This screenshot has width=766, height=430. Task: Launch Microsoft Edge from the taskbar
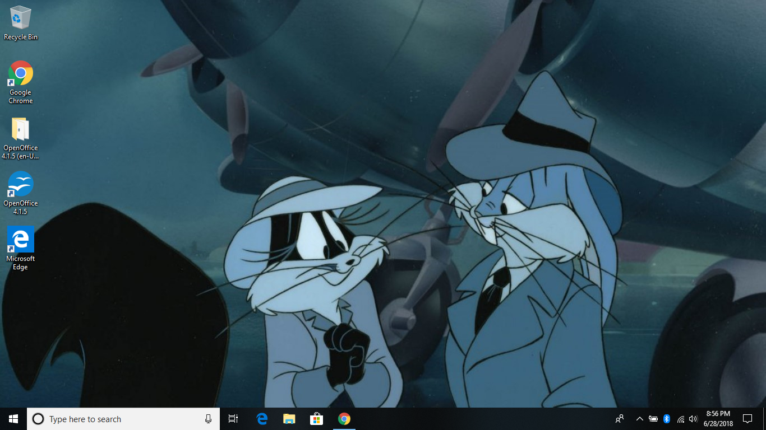(261, 419)
